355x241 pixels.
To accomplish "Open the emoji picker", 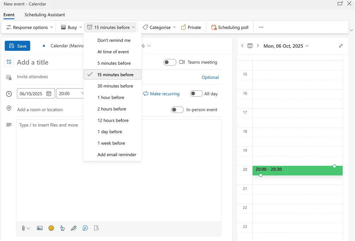I will [x=51, y=228].
